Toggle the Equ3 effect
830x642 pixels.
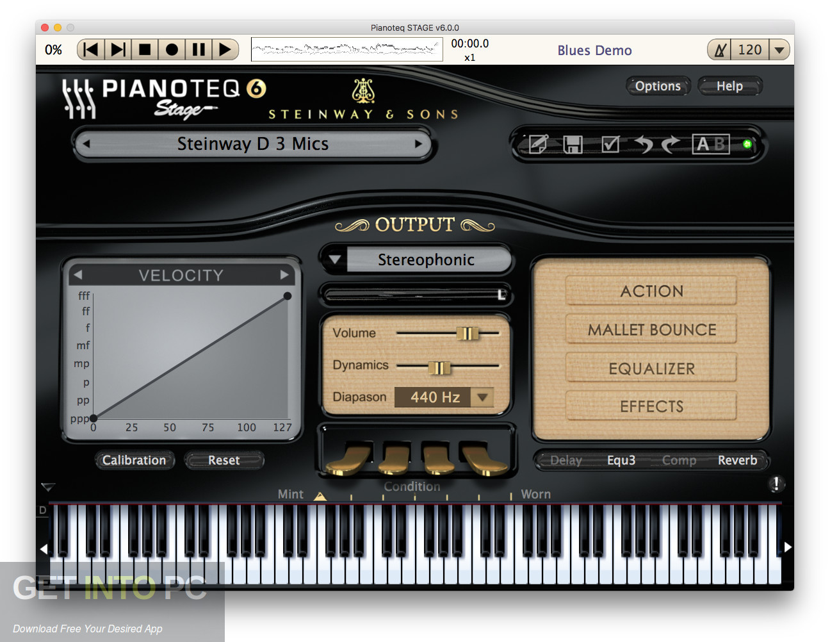[x=621, y=460]
